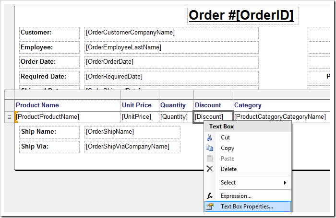Image resolution: width=336 pixels, height=218 pixels.
Task: Select the [OrderShipName] field
Action: click(x=132, y=132)
